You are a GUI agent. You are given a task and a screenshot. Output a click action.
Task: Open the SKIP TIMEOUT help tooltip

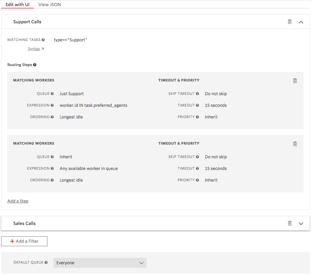197,93
